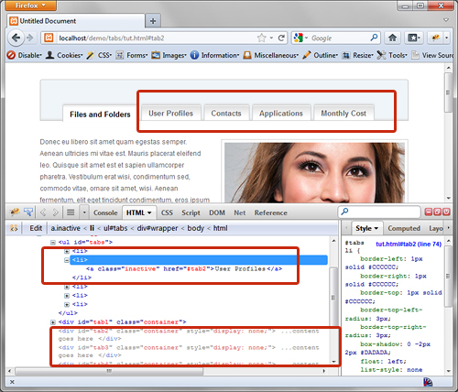Open the Firebug DOM panel
This screenshot has width=458, height=392.
pos(217,212)
